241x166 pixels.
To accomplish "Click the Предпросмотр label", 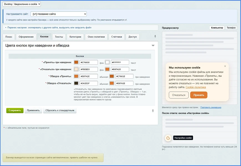I will (170, 28).
